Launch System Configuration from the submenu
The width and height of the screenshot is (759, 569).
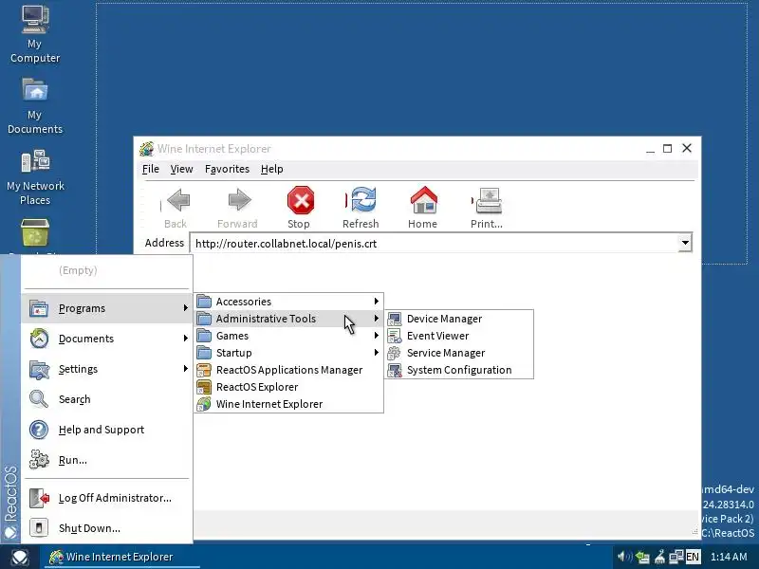point(460,370)
